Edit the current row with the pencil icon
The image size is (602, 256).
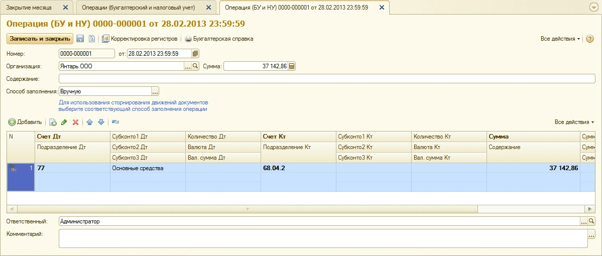(x=64, y=122)
